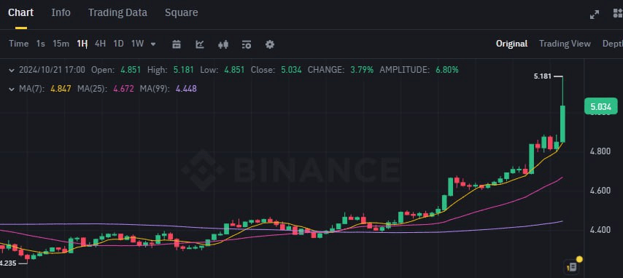The image size is (623, 278).
Task: Expand chart to fullscreen
Action: [x=595, y=15]
